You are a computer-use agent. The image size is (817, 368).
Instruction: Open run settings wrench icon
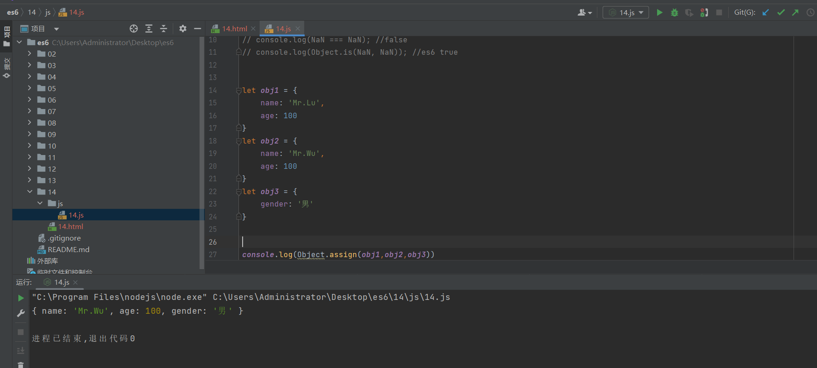click(21, 313)
